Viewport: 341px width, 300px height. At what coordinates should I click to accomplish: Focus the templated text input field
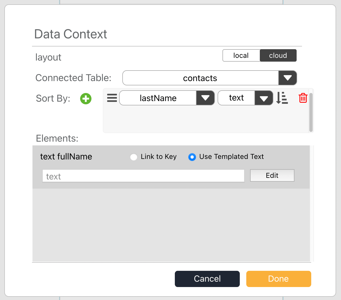(143, 176)
